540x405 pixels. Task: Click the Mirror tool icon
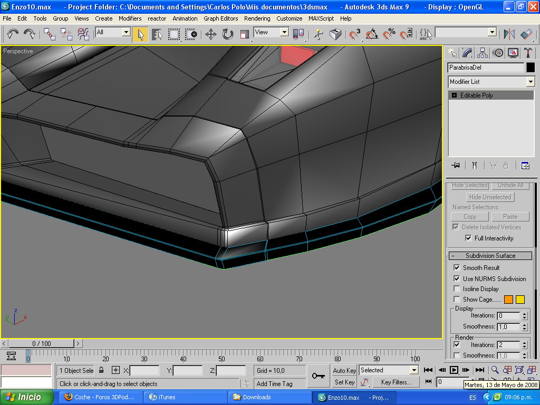tap(509, 35)
